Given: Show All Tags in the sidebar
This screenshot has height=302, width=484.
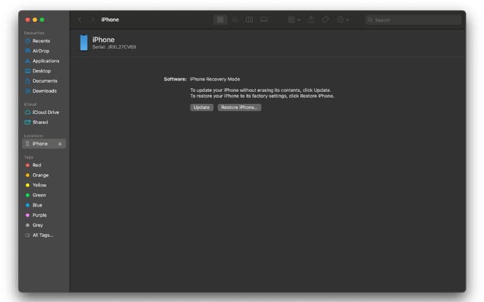Looking at the screenshot, I should coord(42,235).
